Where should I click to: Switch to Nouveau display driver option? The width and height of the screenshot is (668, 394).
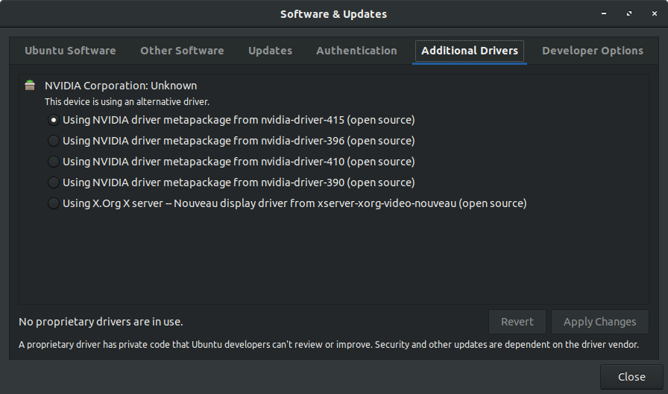tap(53, 203)
